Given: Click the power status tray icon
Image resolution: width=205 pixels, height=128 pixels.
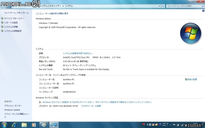Looking at the screenshot, I should click(x=178, y=125).
